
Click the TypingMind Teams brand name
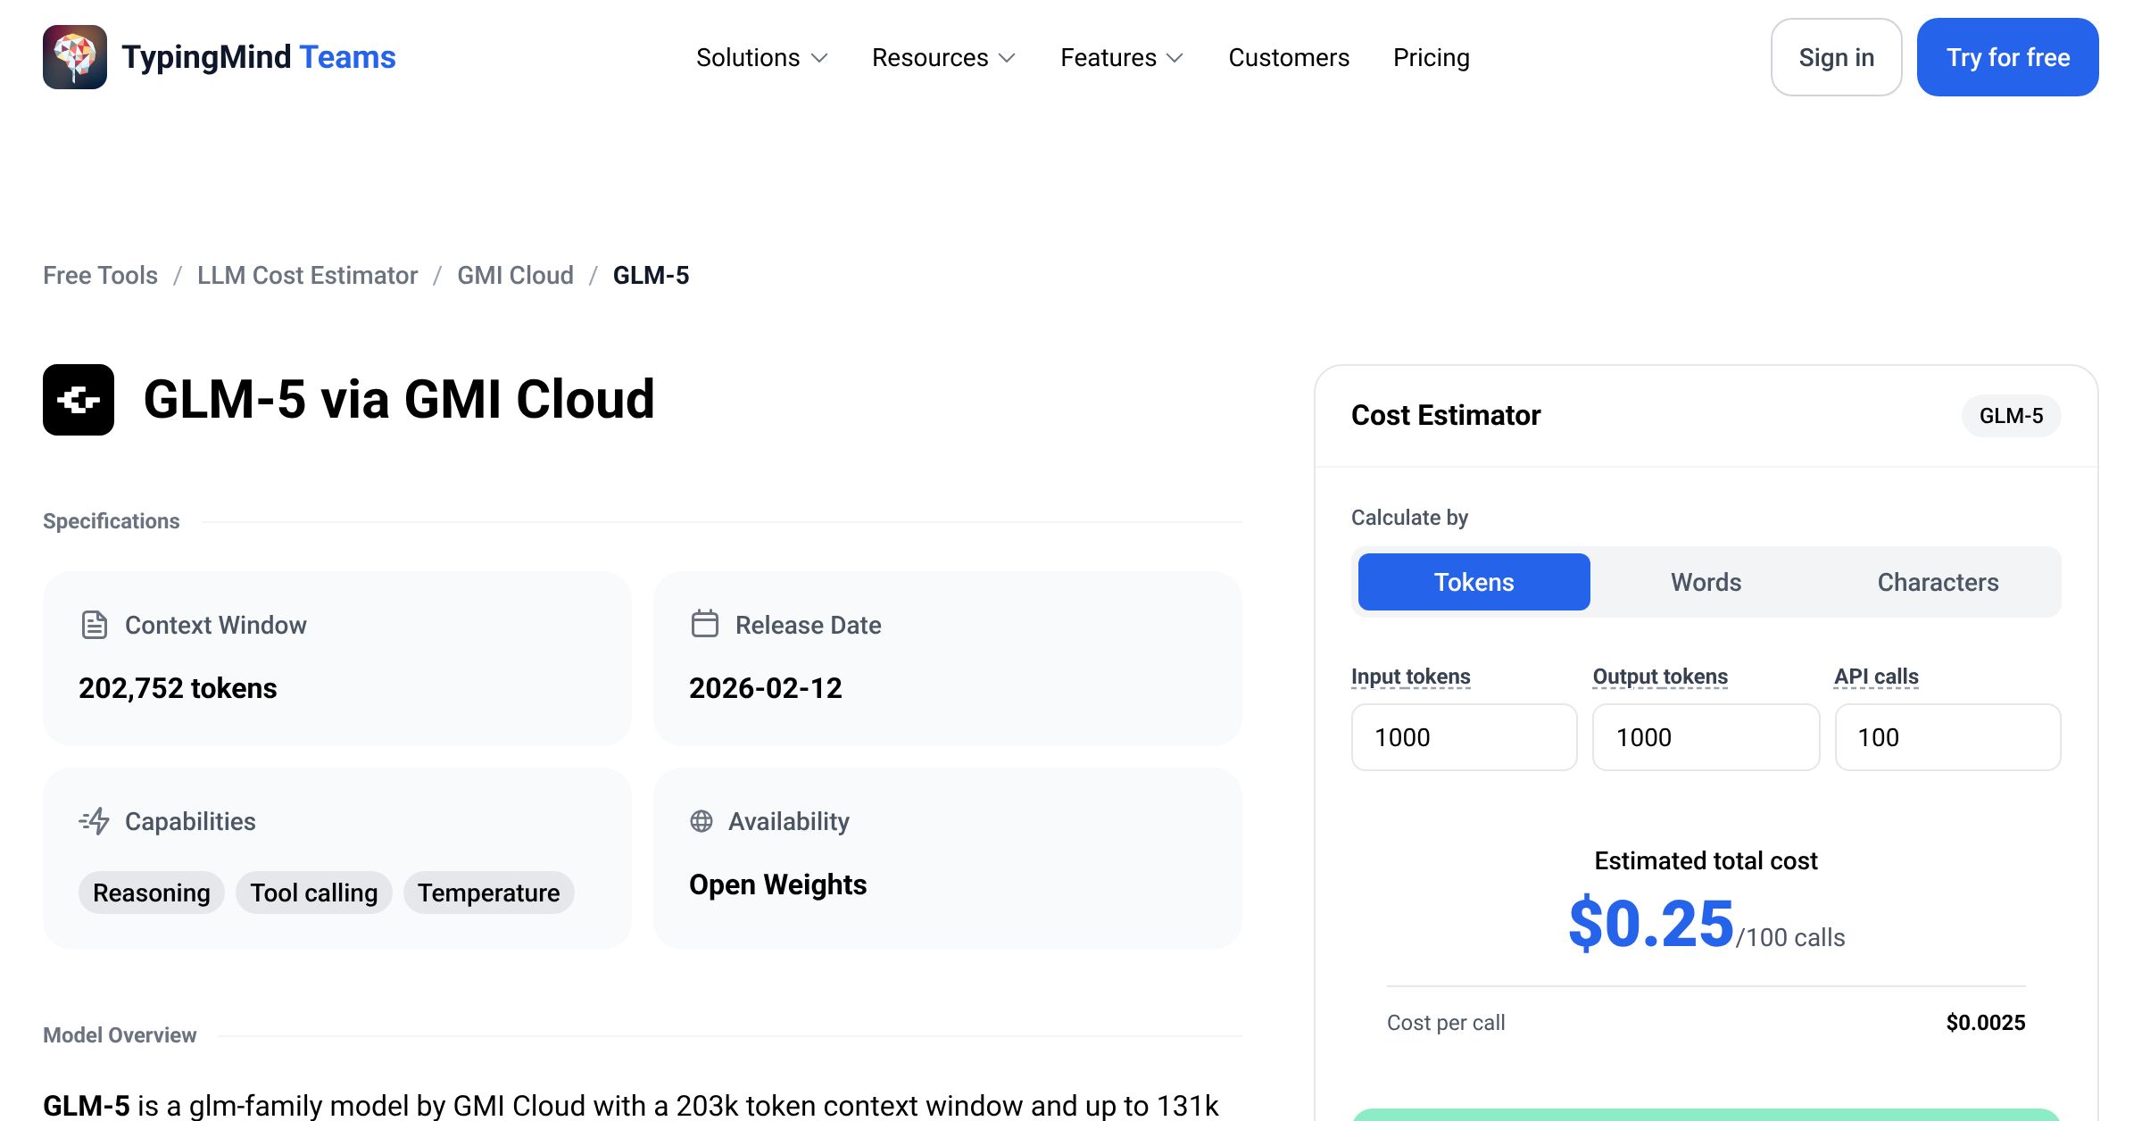point(259,57)
